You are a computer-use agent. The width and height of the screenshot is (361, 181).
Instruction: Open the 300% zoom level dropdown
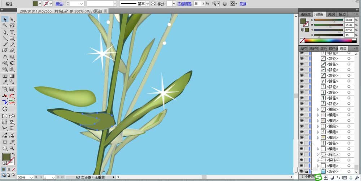pos(31,177)
